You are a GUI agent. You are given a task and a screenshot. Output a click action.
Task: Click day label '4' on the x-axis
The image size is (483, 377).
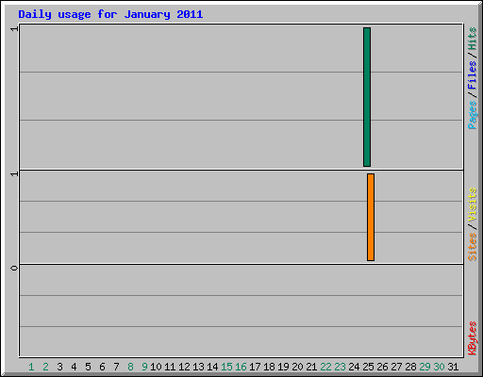coord(74,367)
